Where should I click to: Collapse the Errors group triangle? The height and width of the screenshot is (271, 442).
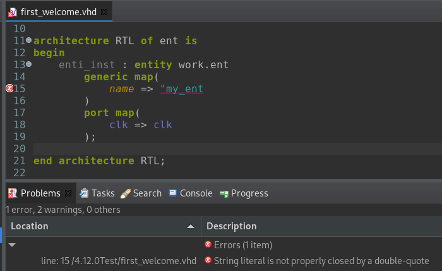coord(12,244)
